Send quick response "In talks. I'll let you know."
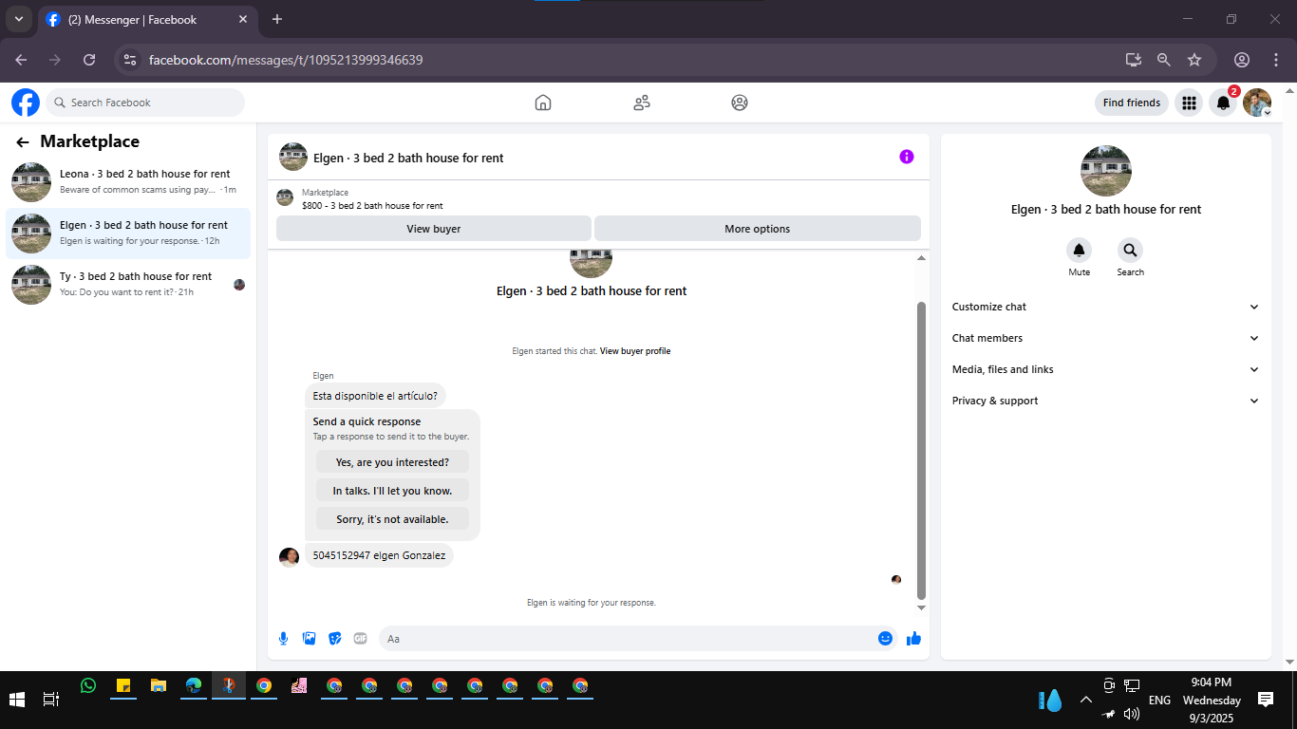 point(392,491)
